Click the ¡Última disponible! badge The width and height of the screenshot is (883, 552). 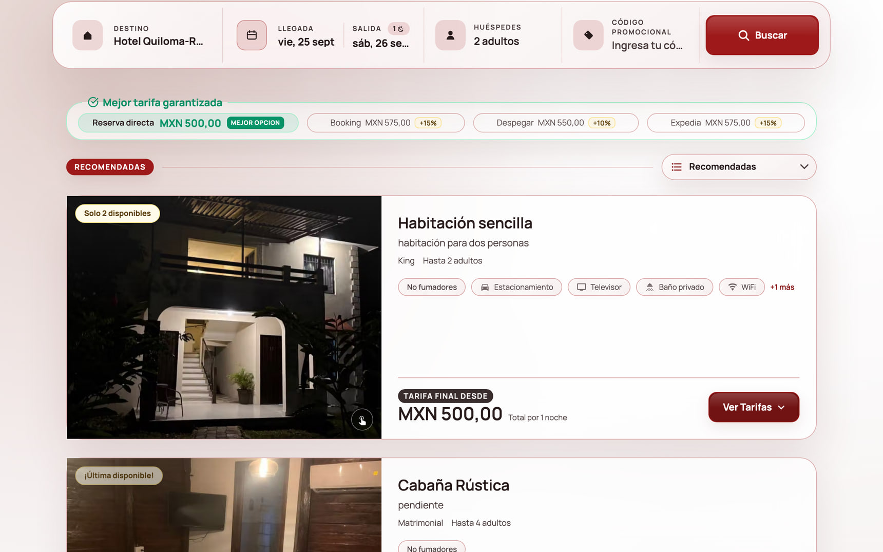[119, 475]
